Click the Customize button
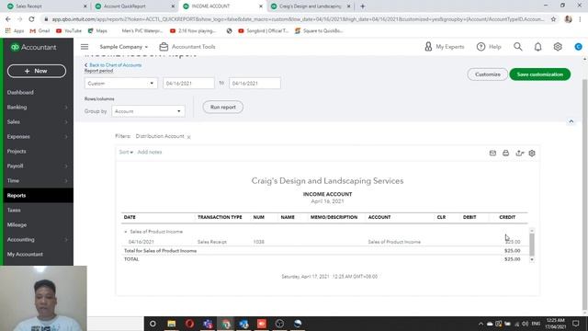The width and height of the screenshot is (588, 331). click(488, 74)
